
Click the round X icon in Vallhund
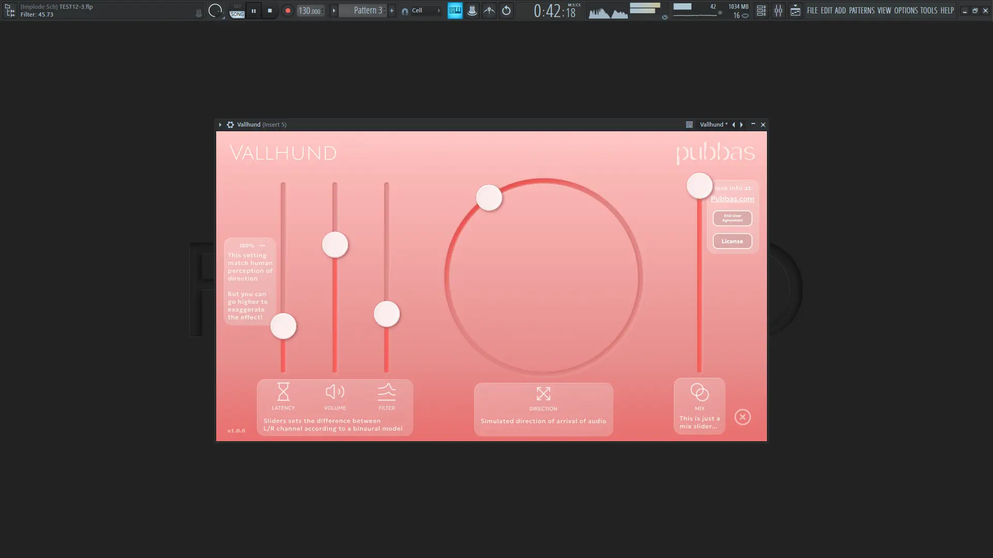(742, 417)
